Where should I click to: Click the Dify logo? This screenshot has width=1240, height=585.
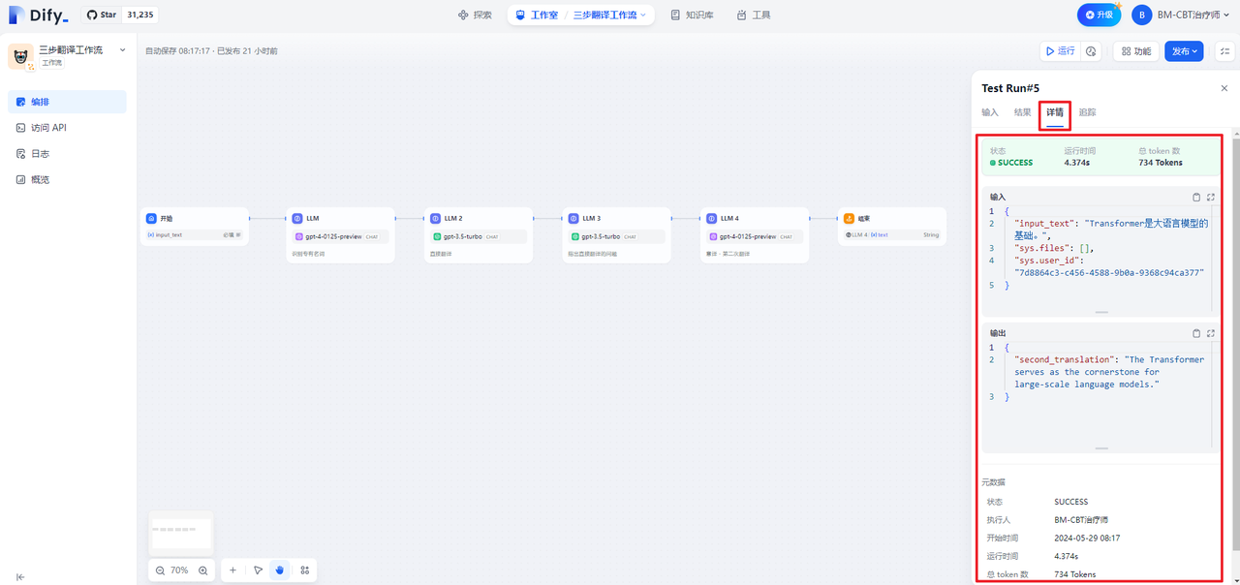point(40,15)
